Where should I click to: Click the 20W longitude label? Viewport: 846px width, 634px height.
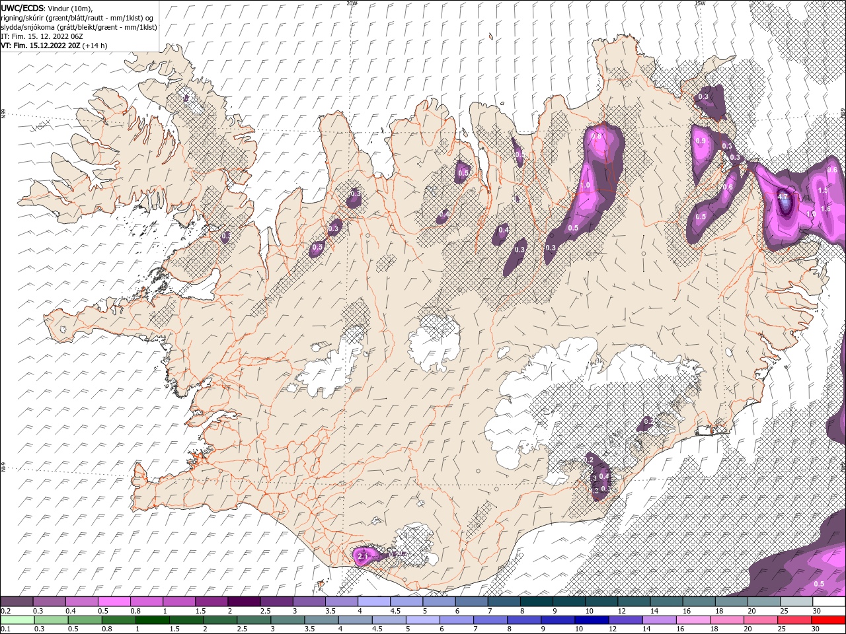click(352, 3)
